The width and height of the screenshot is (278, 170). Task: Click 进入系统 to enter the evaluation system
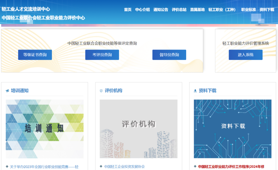[245, 55]
